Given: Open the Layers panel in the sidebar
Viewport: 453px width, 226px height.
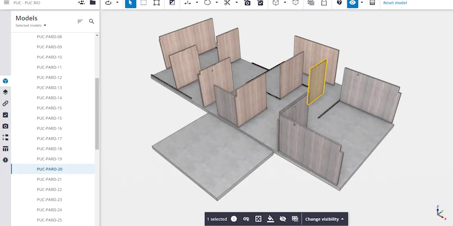Looking at the screenshot, I should point(5,92).
